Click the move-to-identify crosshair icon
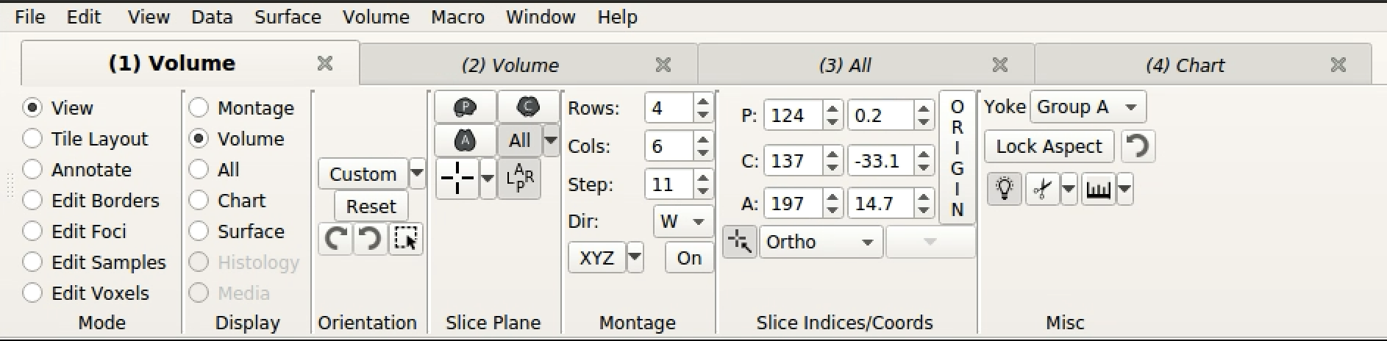The width and height of the screenshot is (1387, 341). tap(739, 242)
